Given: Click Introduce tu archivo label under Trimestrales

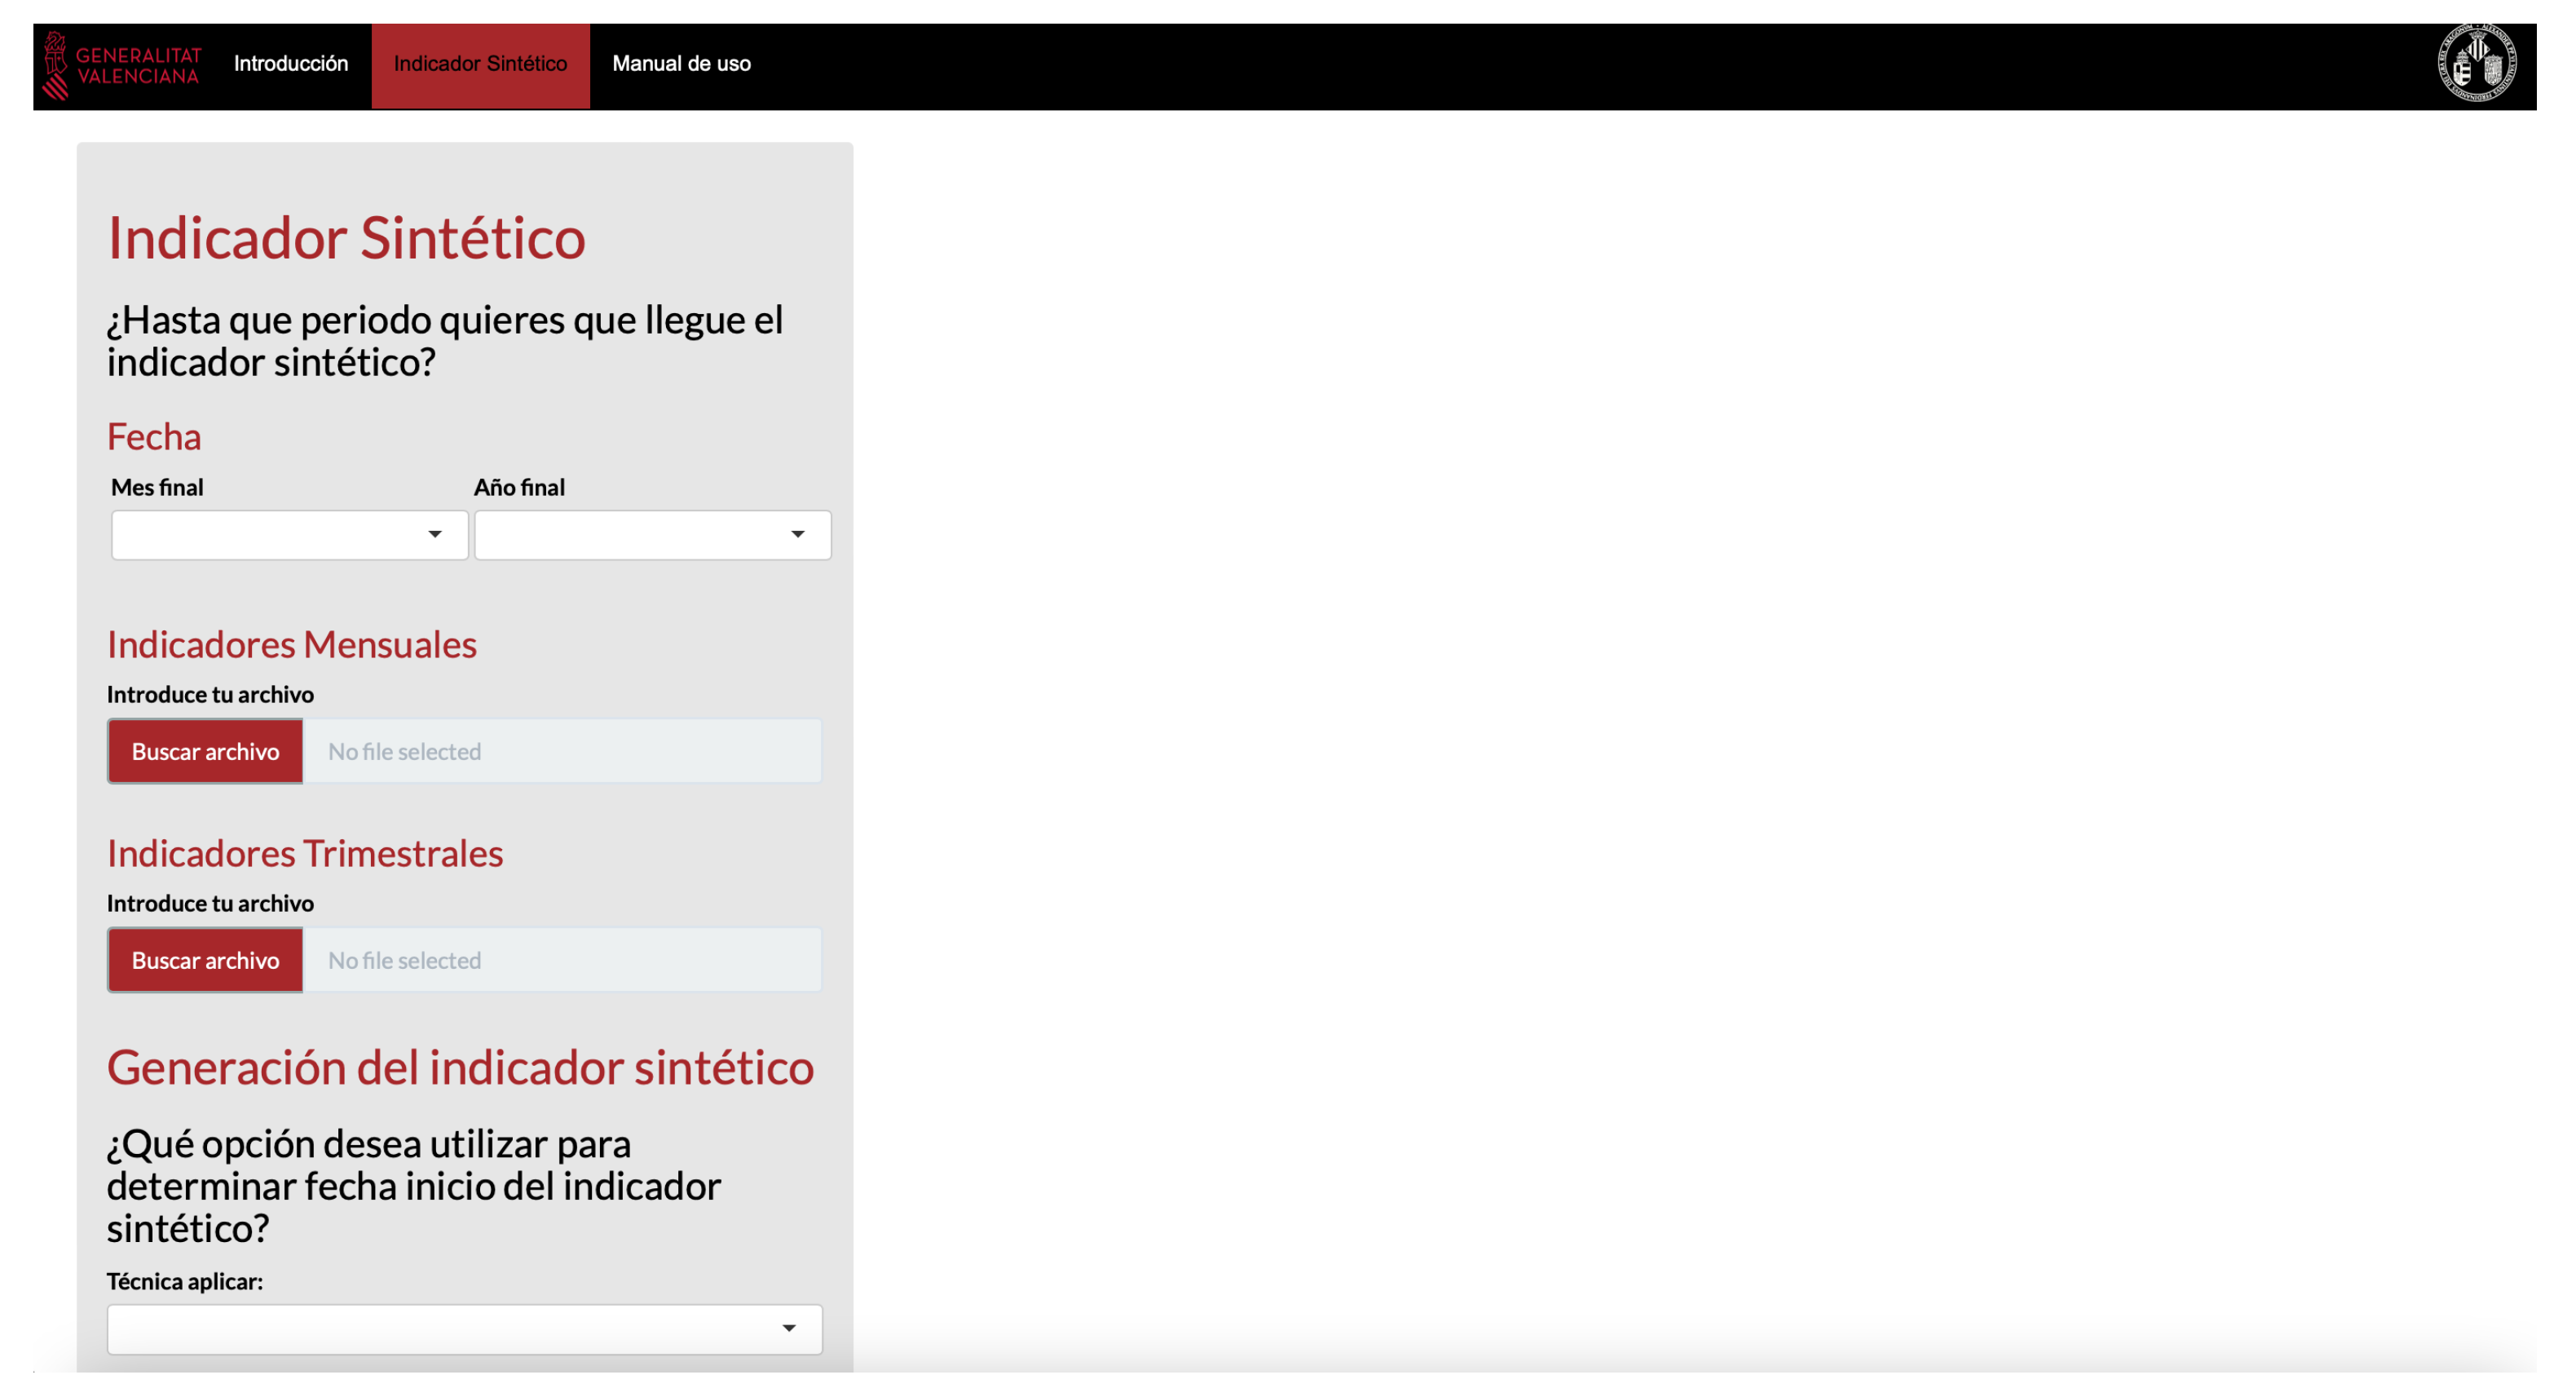Looking at the screenshot, I should [x=210, y=904].
